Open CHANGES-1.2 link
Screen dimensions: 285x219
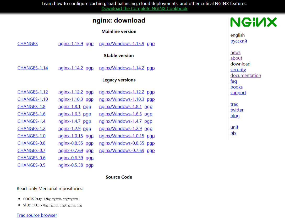click(31, 128)
